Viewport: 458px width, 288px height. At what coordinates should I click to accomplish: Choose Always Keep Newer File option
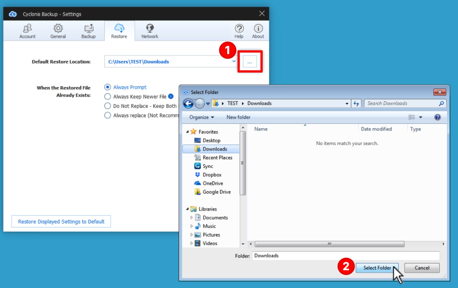[108, 97]
